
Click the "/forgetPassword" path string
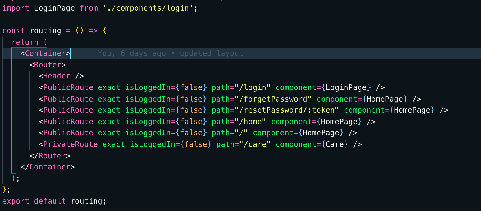(x=273, y=99)
